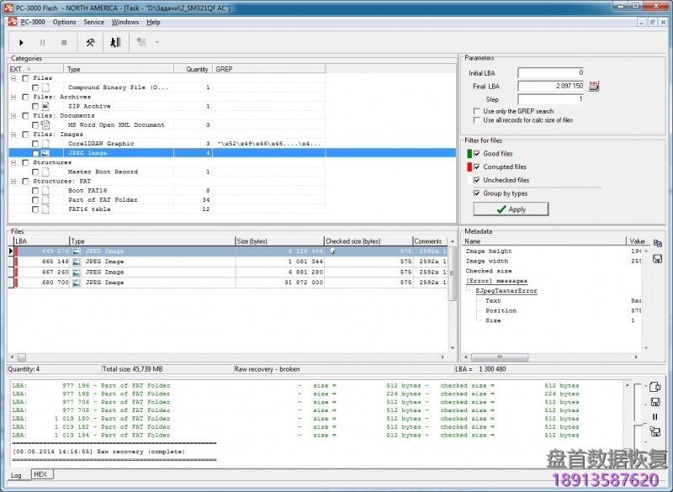This screenshot has width=673, height=492.
Task: Click the Initial LBA input field
Action: click(x=551, y=73)
